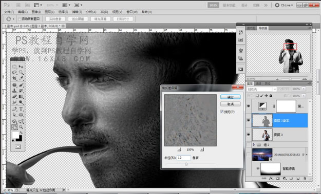The image size is (321, 194).
Task: Select the Zoom tool in toolbox
Action: pyautogui.click(x=21, y=127)
